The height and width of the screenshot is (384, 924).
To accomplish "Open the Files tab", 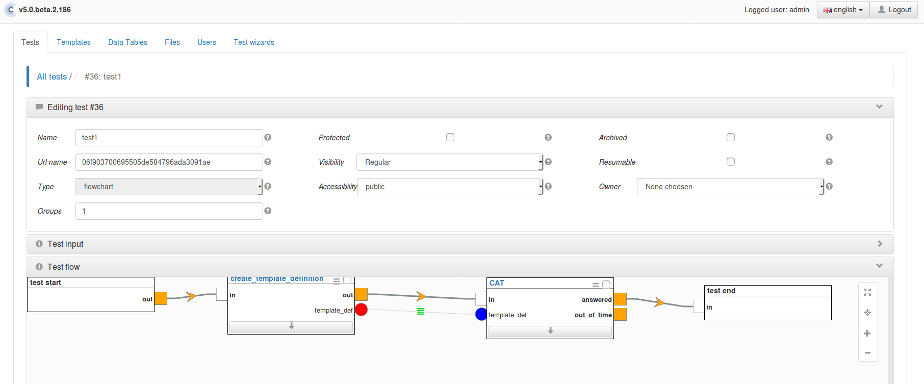I will pyautogui.click(x=172, y=42).
